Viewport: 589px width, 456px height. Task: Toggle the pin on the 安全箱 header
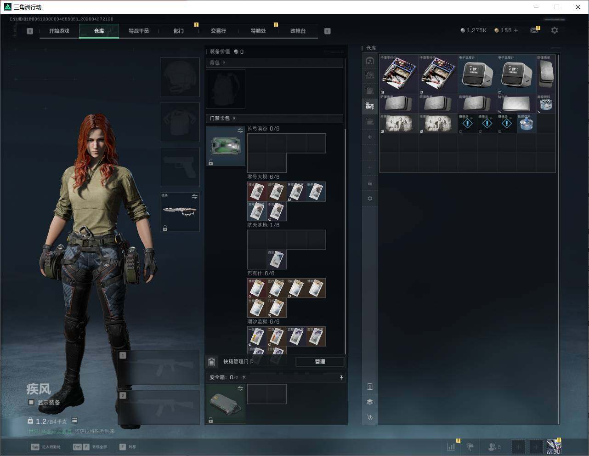pyautogui.click(x=341, y=377)
